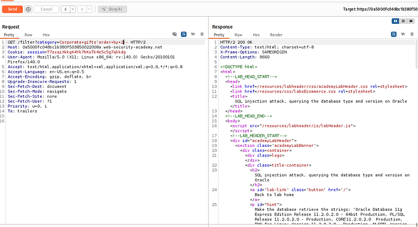
Task: Click the section academyLabBanner line
Action: [277, 146]
